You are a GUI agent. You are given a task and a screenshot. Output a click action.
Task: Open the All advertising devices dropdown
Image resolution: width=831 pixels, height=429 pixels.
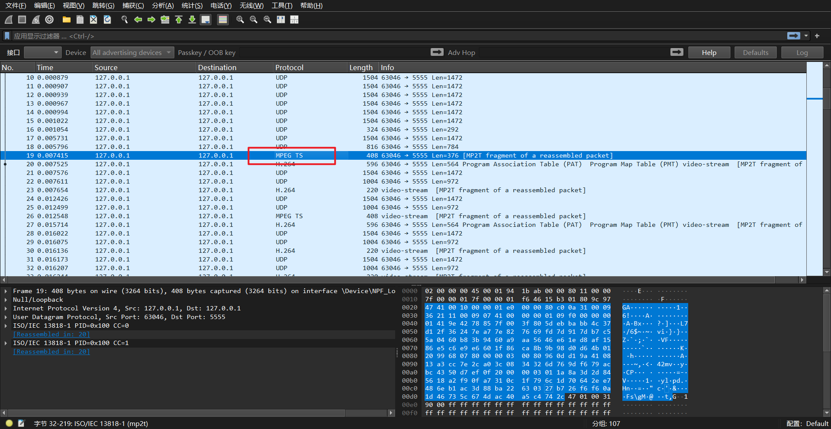tap(132, 52)
